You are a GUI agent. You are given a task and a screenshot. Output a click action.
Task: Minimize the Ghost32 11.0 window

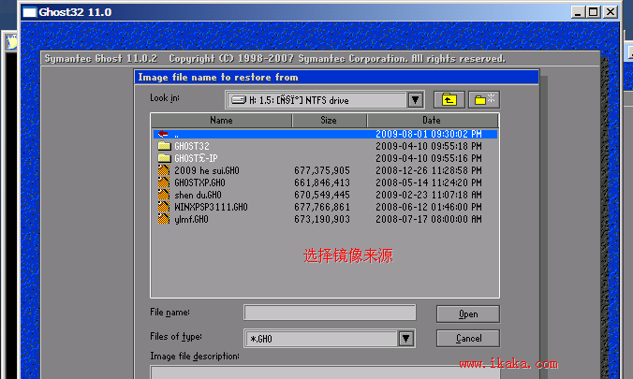pyautogui.click(x=578, y=12)
